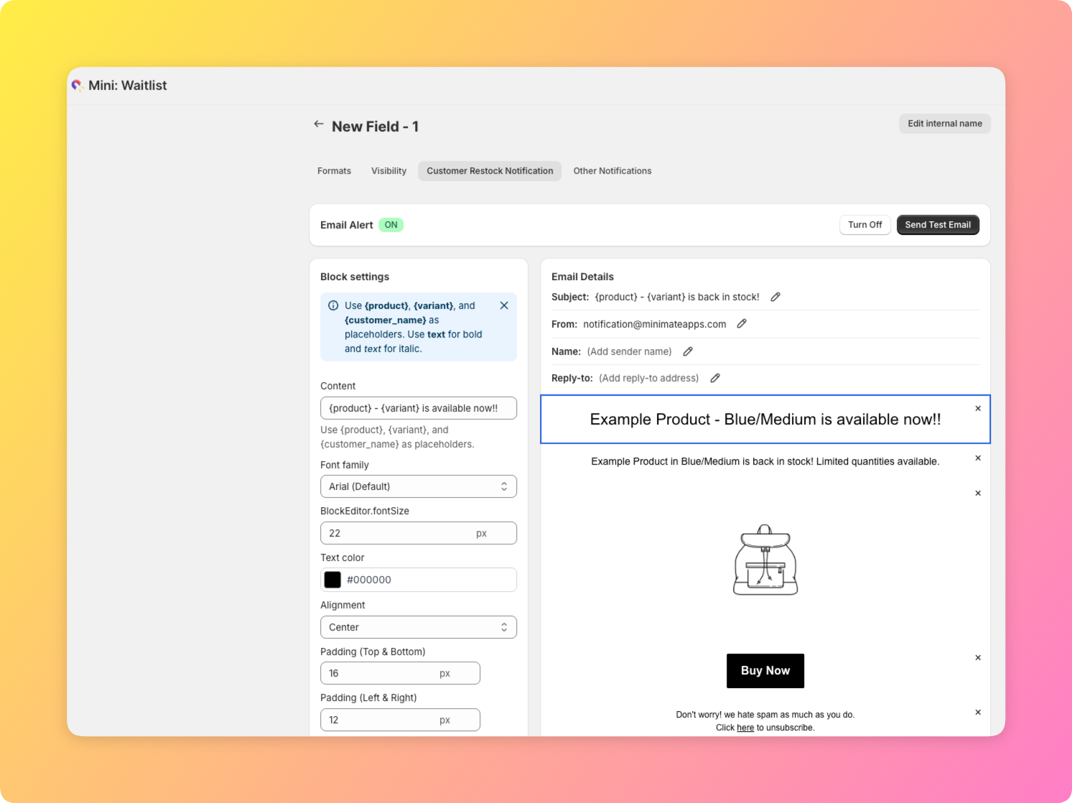Click the back arrow beside New Field - 1

coord(319,124)
